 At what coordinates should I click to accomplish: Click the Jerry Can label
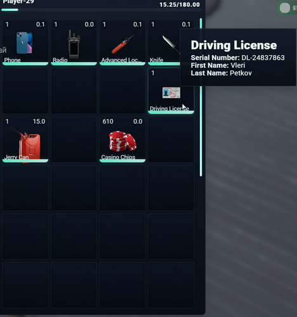tap(16, 157)
